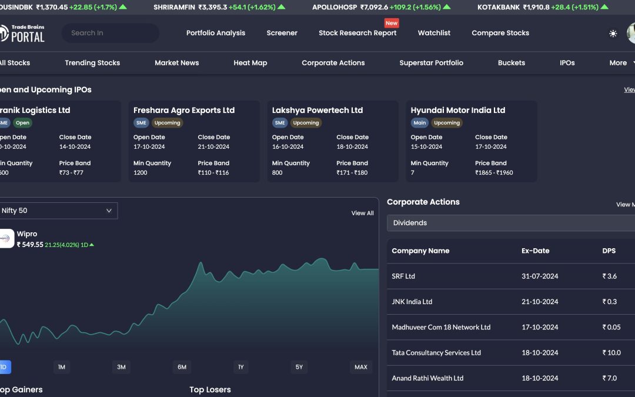The width and height of the screenshot is (635, 397).
Task: Click JNK India Ltd row
Action: pyautogui.click(x=511, y=302)
